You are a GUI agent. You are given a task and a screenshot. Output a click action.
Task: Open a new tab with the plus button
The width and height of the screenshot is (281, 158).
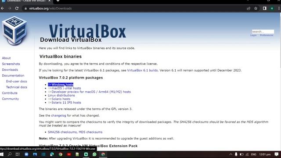[58, 1]
